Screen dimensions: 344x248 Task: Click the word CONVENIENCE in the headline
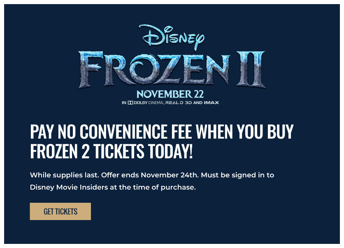tap(123, 132)
